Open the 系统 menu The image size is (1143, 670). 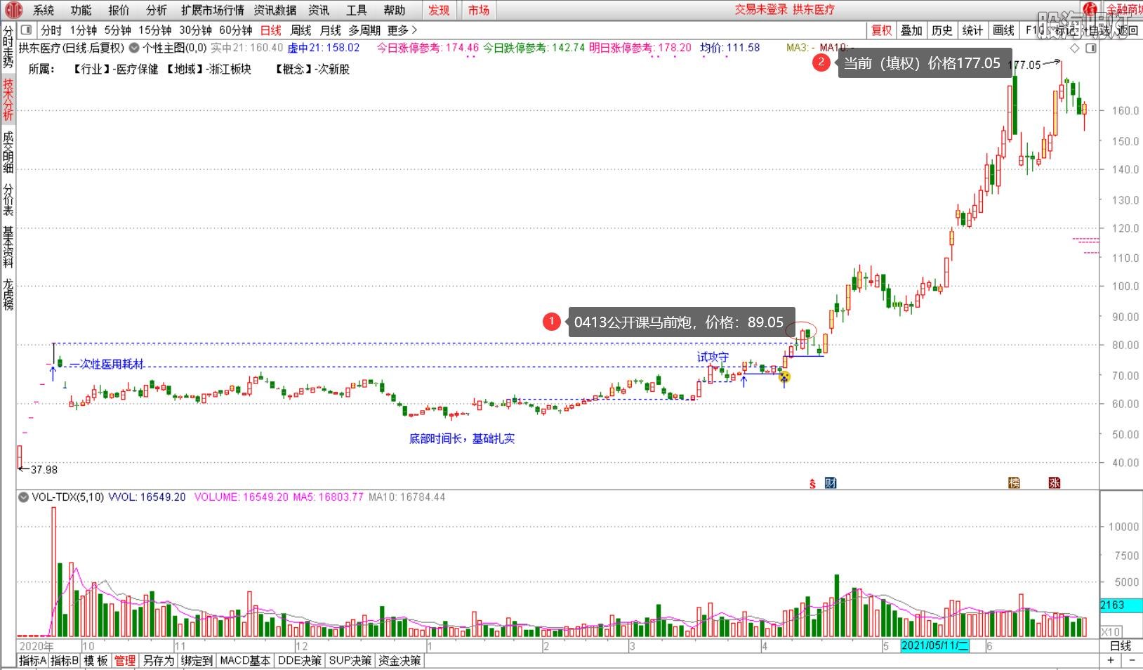click(x=44, y=10)
